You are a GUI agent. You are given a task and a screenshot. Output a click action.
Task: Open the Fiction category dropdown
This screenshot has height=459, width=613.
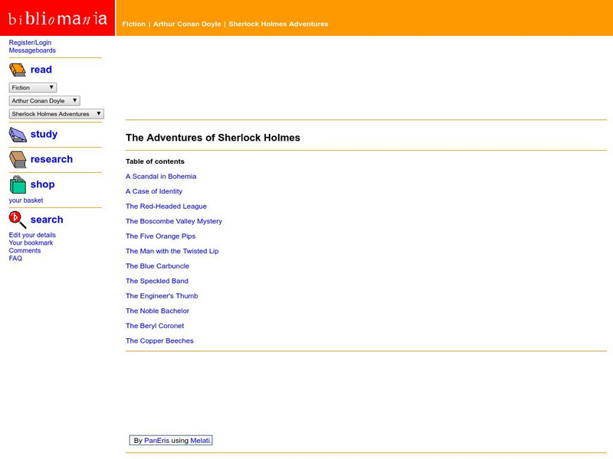tap(32, 88)
